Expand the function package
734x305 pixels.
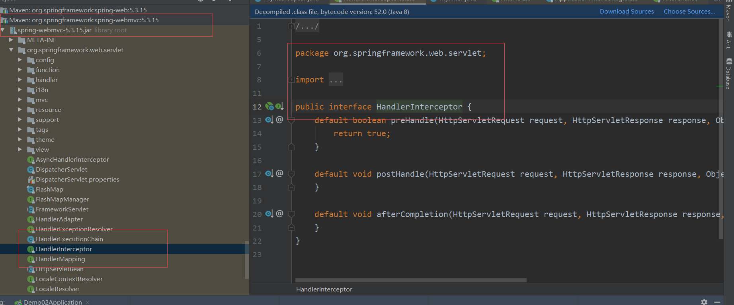(20, 70)
